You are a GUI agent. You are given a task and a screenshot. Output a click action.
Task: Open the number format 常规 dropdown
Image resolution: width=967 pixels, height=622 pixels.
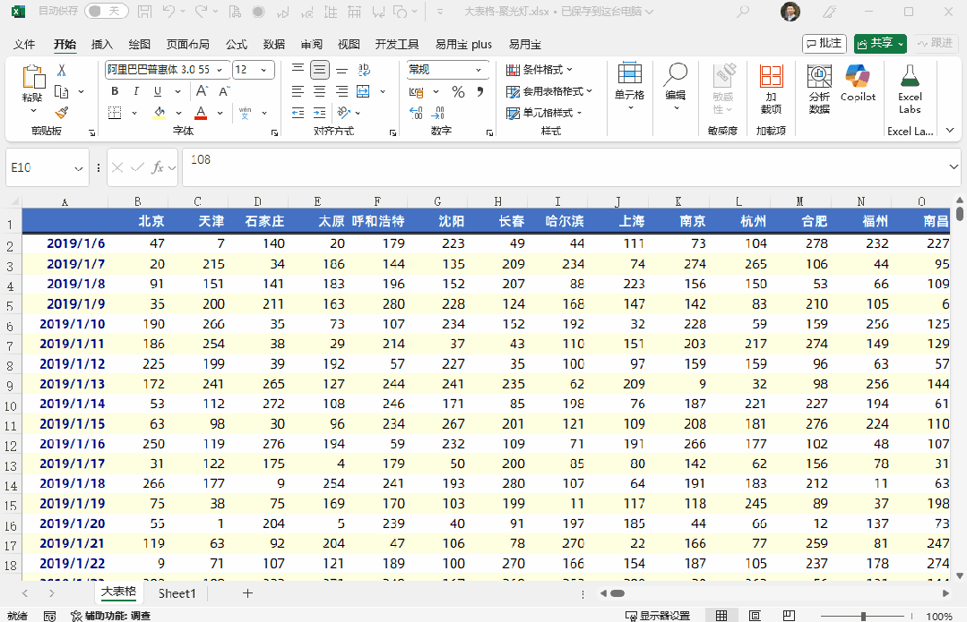[479, 70]
